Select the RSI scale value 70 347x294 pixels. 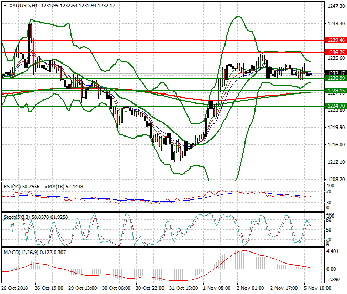click(329, 192)
